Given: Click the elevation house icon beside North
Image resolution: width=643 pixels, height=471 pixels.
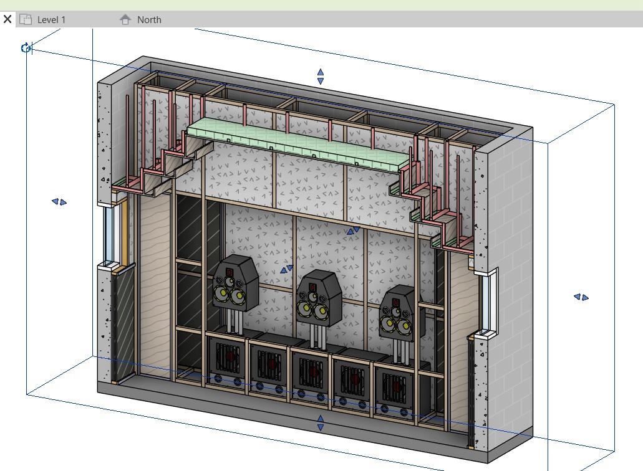Looking at the screenshot, I should pos(125,20).
